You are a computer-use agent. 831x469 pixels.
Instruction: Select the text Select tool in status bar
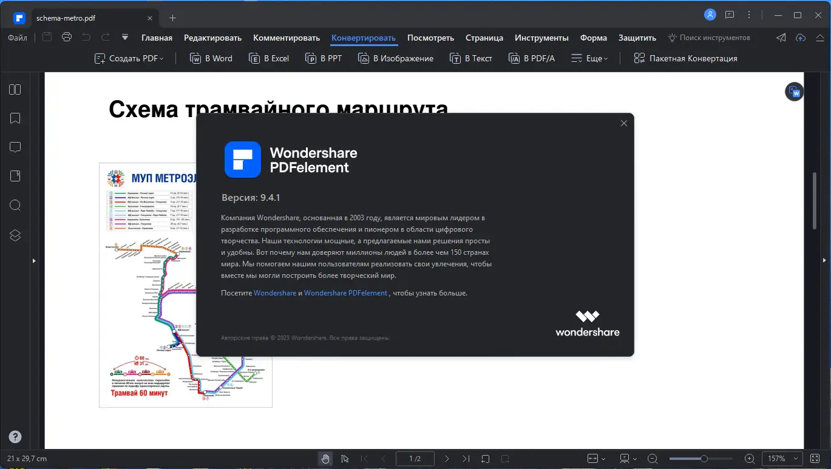coord(345,459)
